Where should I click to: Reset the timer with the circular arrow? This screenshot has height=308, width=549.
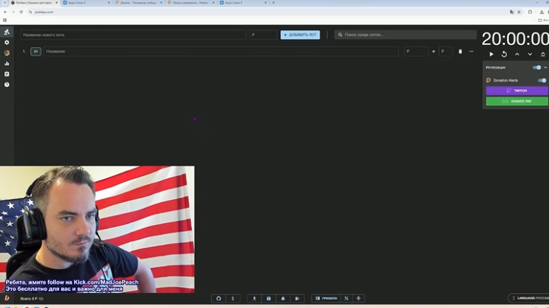[x=504, y=54]
